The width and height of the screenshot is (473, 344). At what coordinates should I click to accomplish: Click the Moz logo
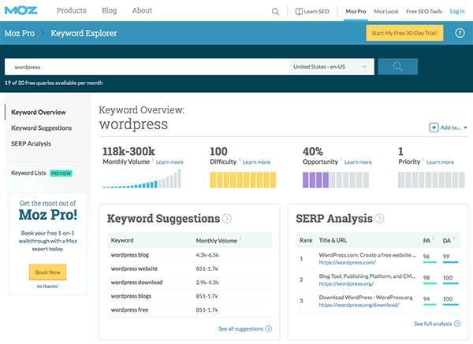[x=20, y=10]
